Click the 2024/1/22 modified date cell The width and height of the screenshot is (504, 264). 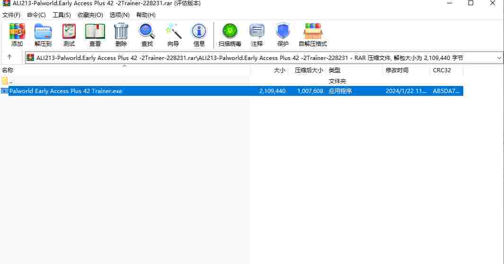coord(406,91)
